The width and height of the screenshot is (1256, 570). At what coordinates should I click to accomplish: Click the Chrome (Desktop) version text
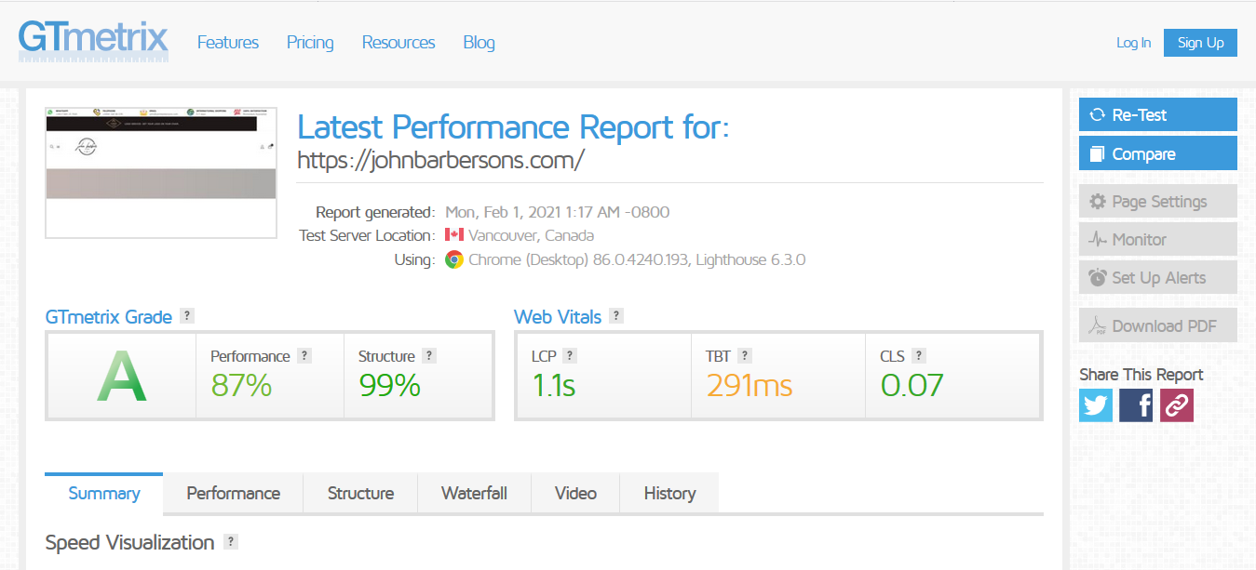click(x=637, y=260)
